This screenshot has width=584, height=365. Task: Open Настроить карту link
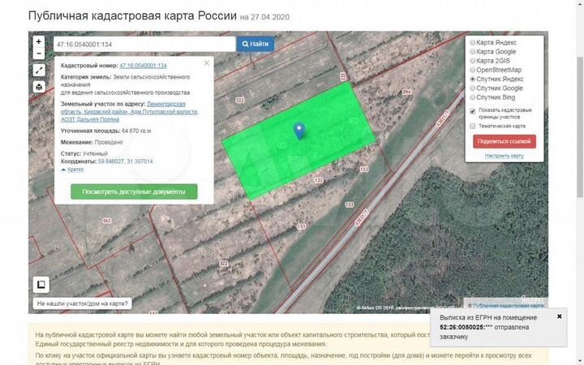505,156
